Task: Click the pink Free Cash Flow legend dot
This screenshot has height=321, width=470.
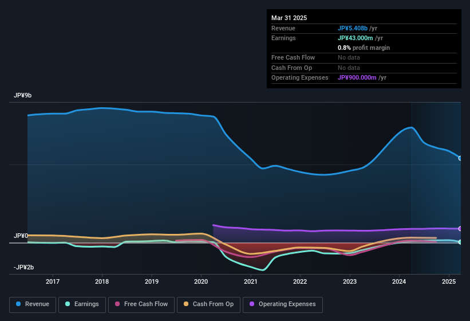Action: coord(117,304)
